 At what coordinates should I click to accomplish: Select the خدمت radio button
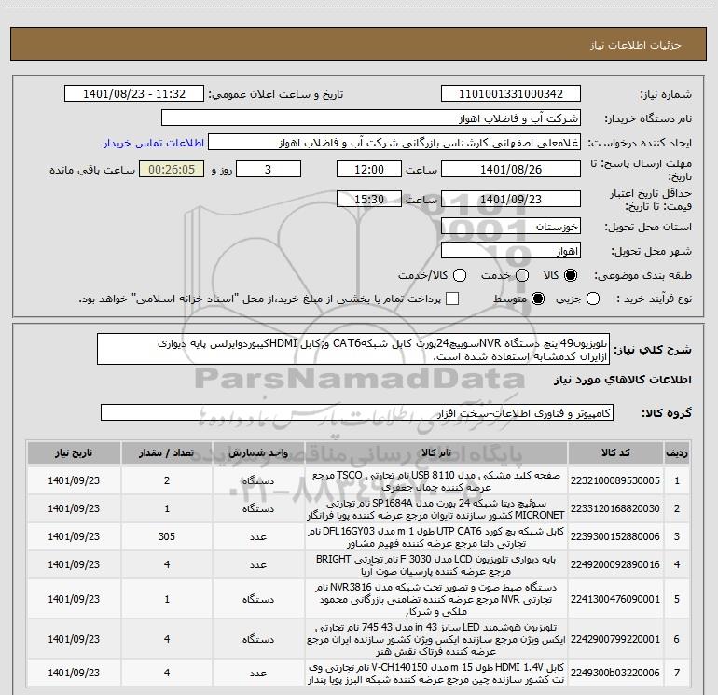point(522,275)
